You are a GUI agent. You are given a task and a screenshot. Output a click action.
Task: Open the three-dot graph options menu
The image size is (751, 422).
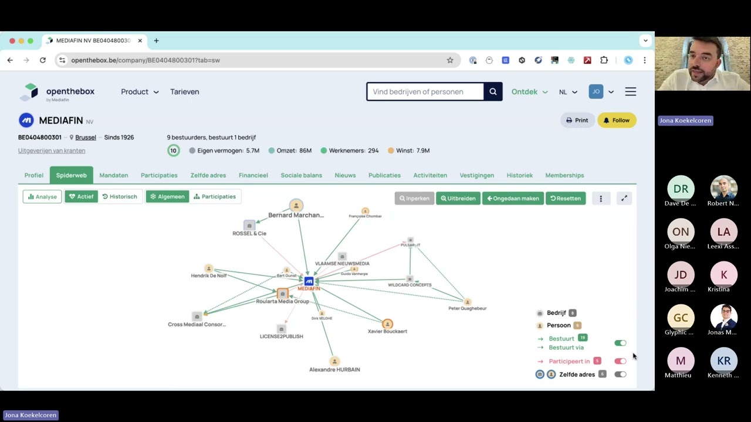(601, 198)
